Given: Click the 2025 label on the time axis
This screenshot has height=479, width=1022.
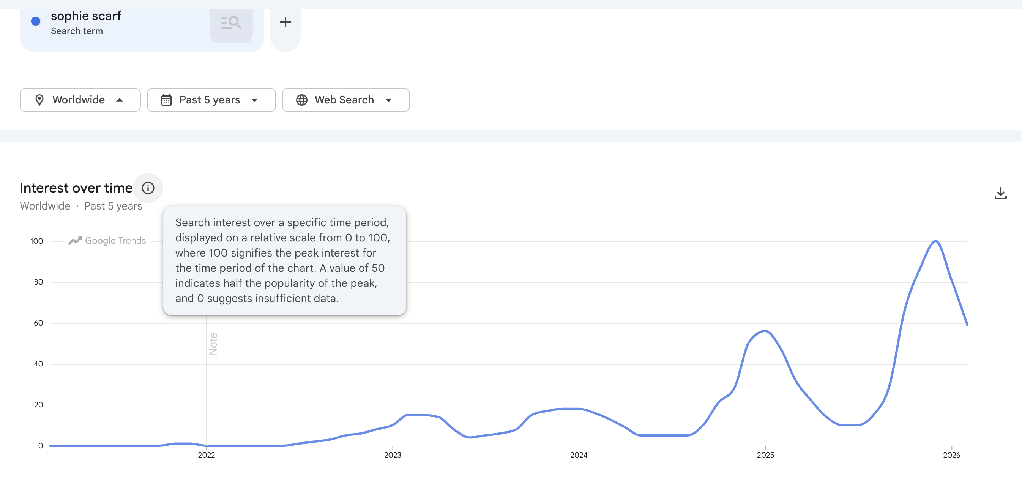Looking at the screenshot, I should click(x=765, y=455).
